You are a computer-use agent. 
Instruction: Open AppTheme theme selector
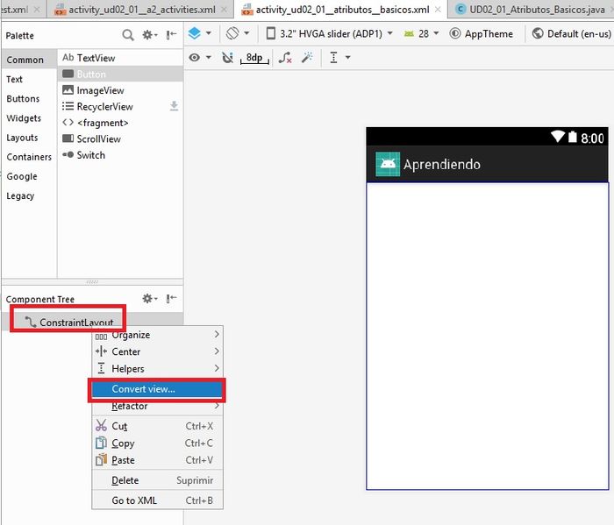click(482, 33)
